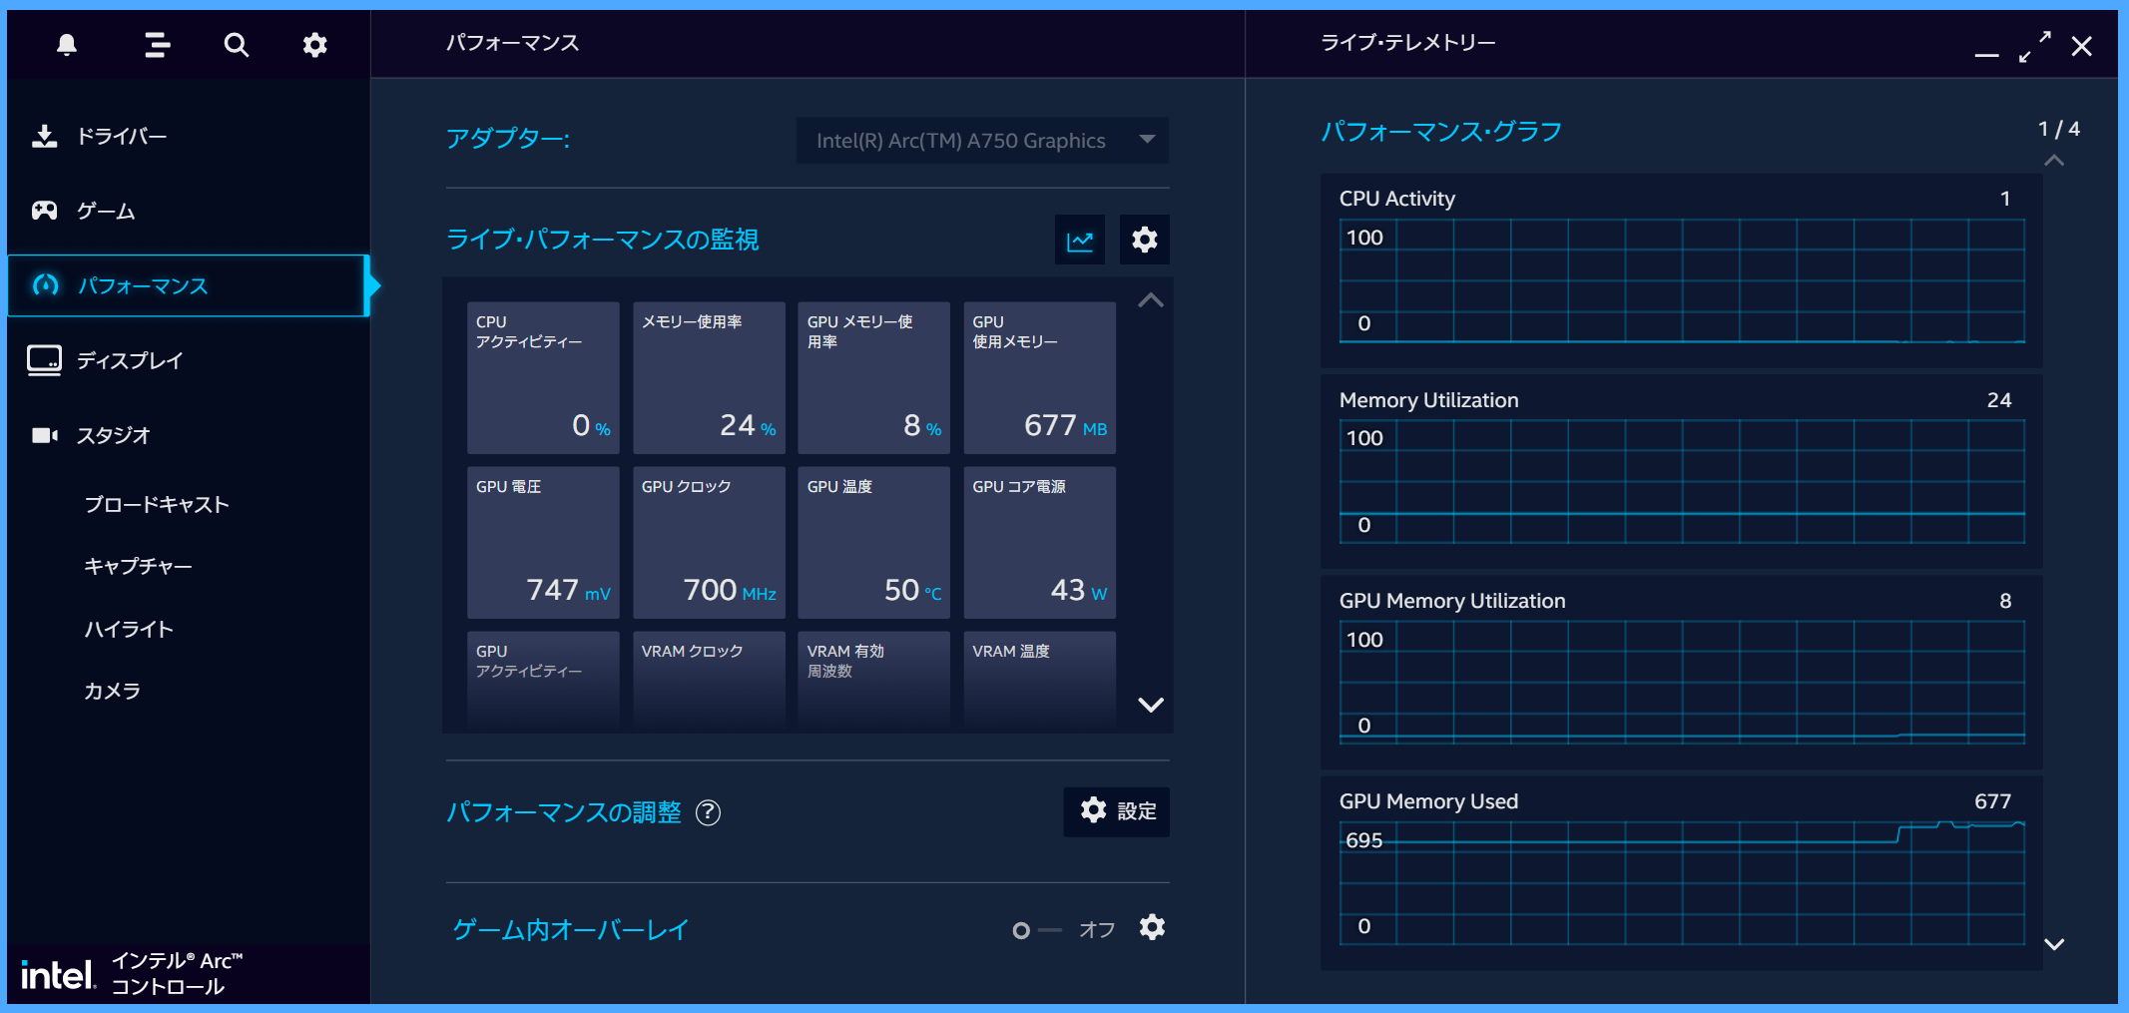Click the ライブ・パフォーマンスの監視 heading
Screen dimensions: 2129x1013
coord(602,240)
